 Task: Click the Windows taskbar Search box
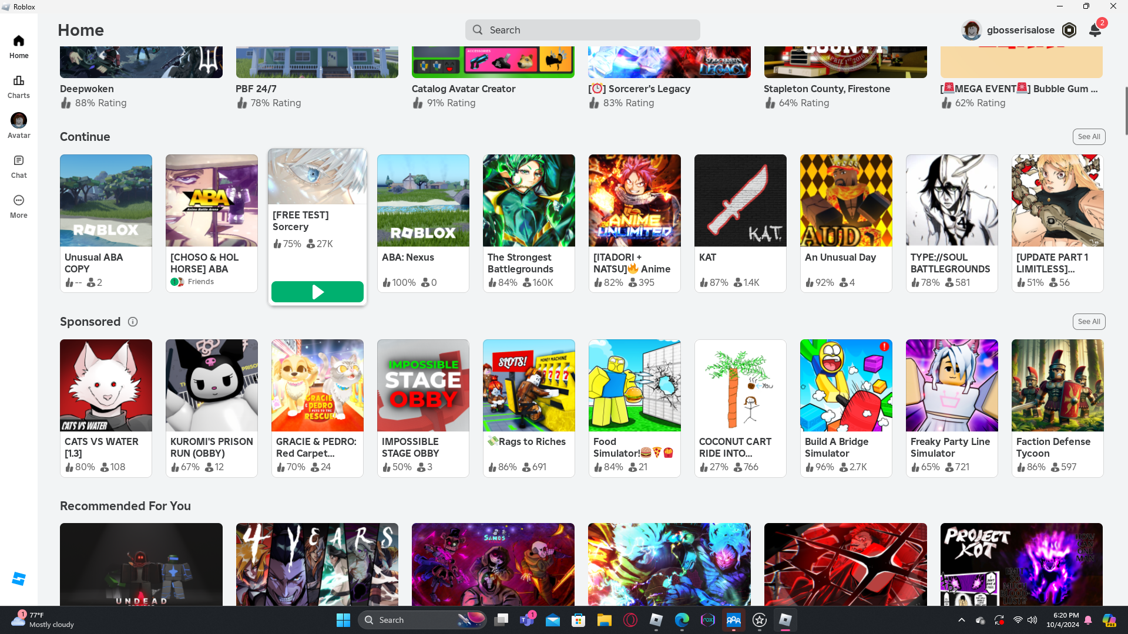(x=422, y=620)
